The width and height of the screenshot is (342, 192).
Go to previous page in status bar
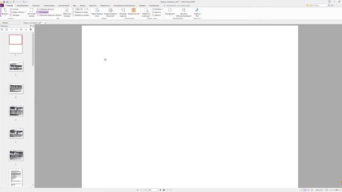pyautogui.click(x=141, y=190)
